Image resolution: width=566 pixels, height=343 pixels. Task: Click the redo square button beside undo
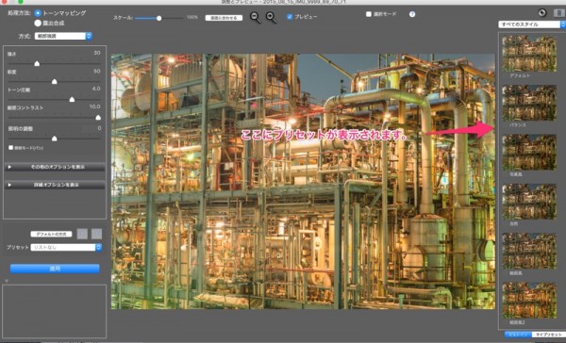(x=96, y=234)
